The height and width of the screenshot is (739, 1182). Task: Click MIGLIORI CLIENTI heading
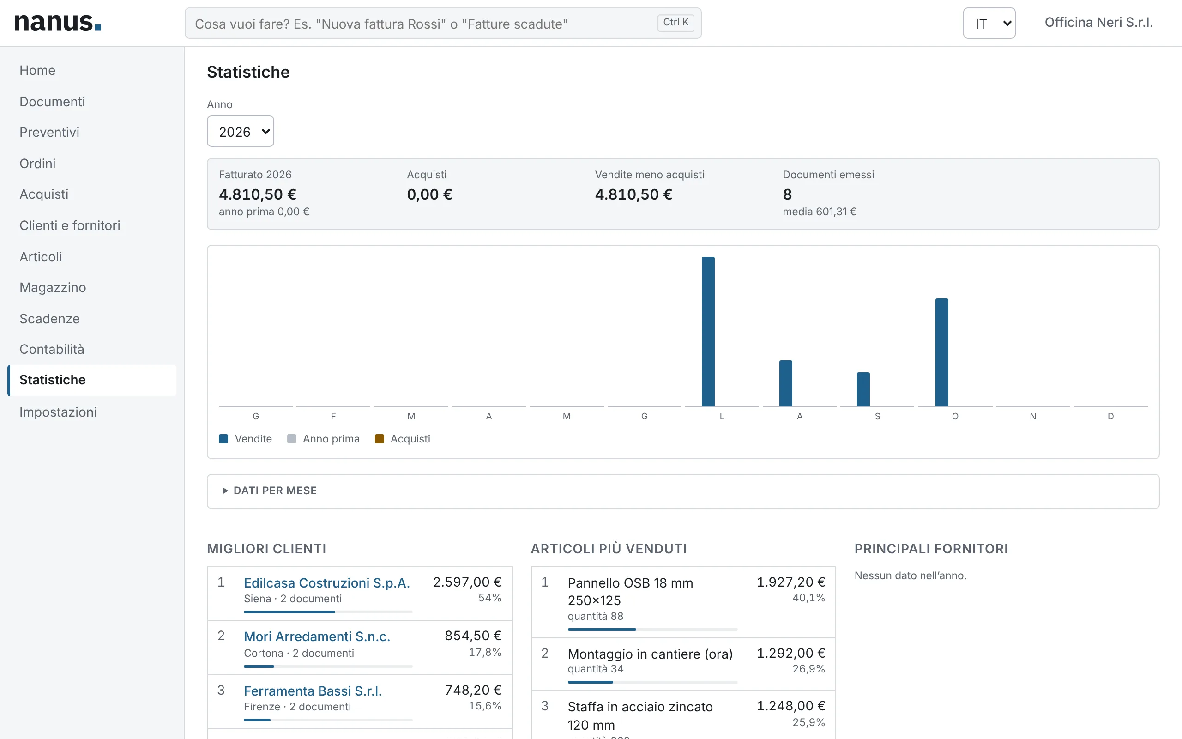(267, 548)
